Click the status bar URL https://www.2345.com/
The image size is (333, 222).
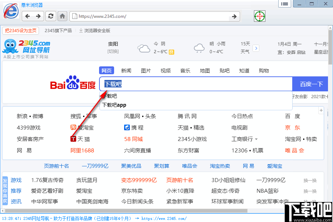click(164, 218)
